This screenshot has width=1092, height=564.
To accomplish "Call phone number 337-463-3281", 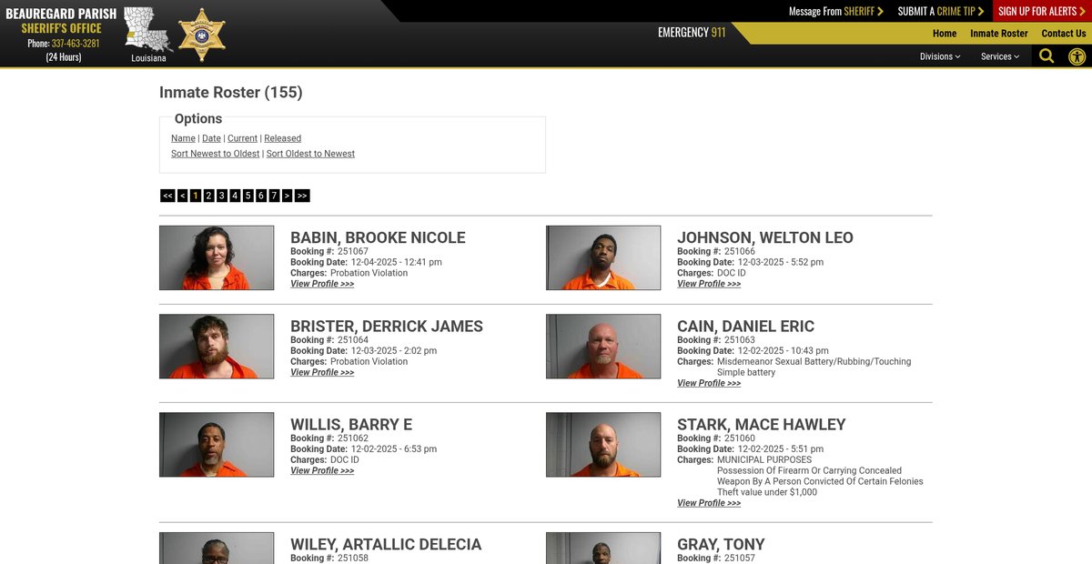I will click(x=76, y=43).
